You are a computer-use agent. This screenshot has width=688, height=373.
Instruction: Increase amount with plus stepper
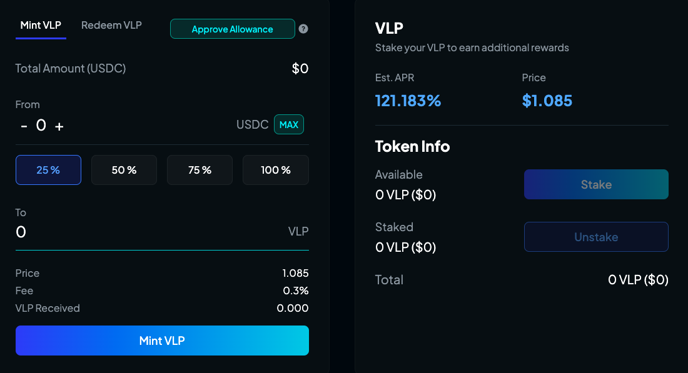[59, 126]
